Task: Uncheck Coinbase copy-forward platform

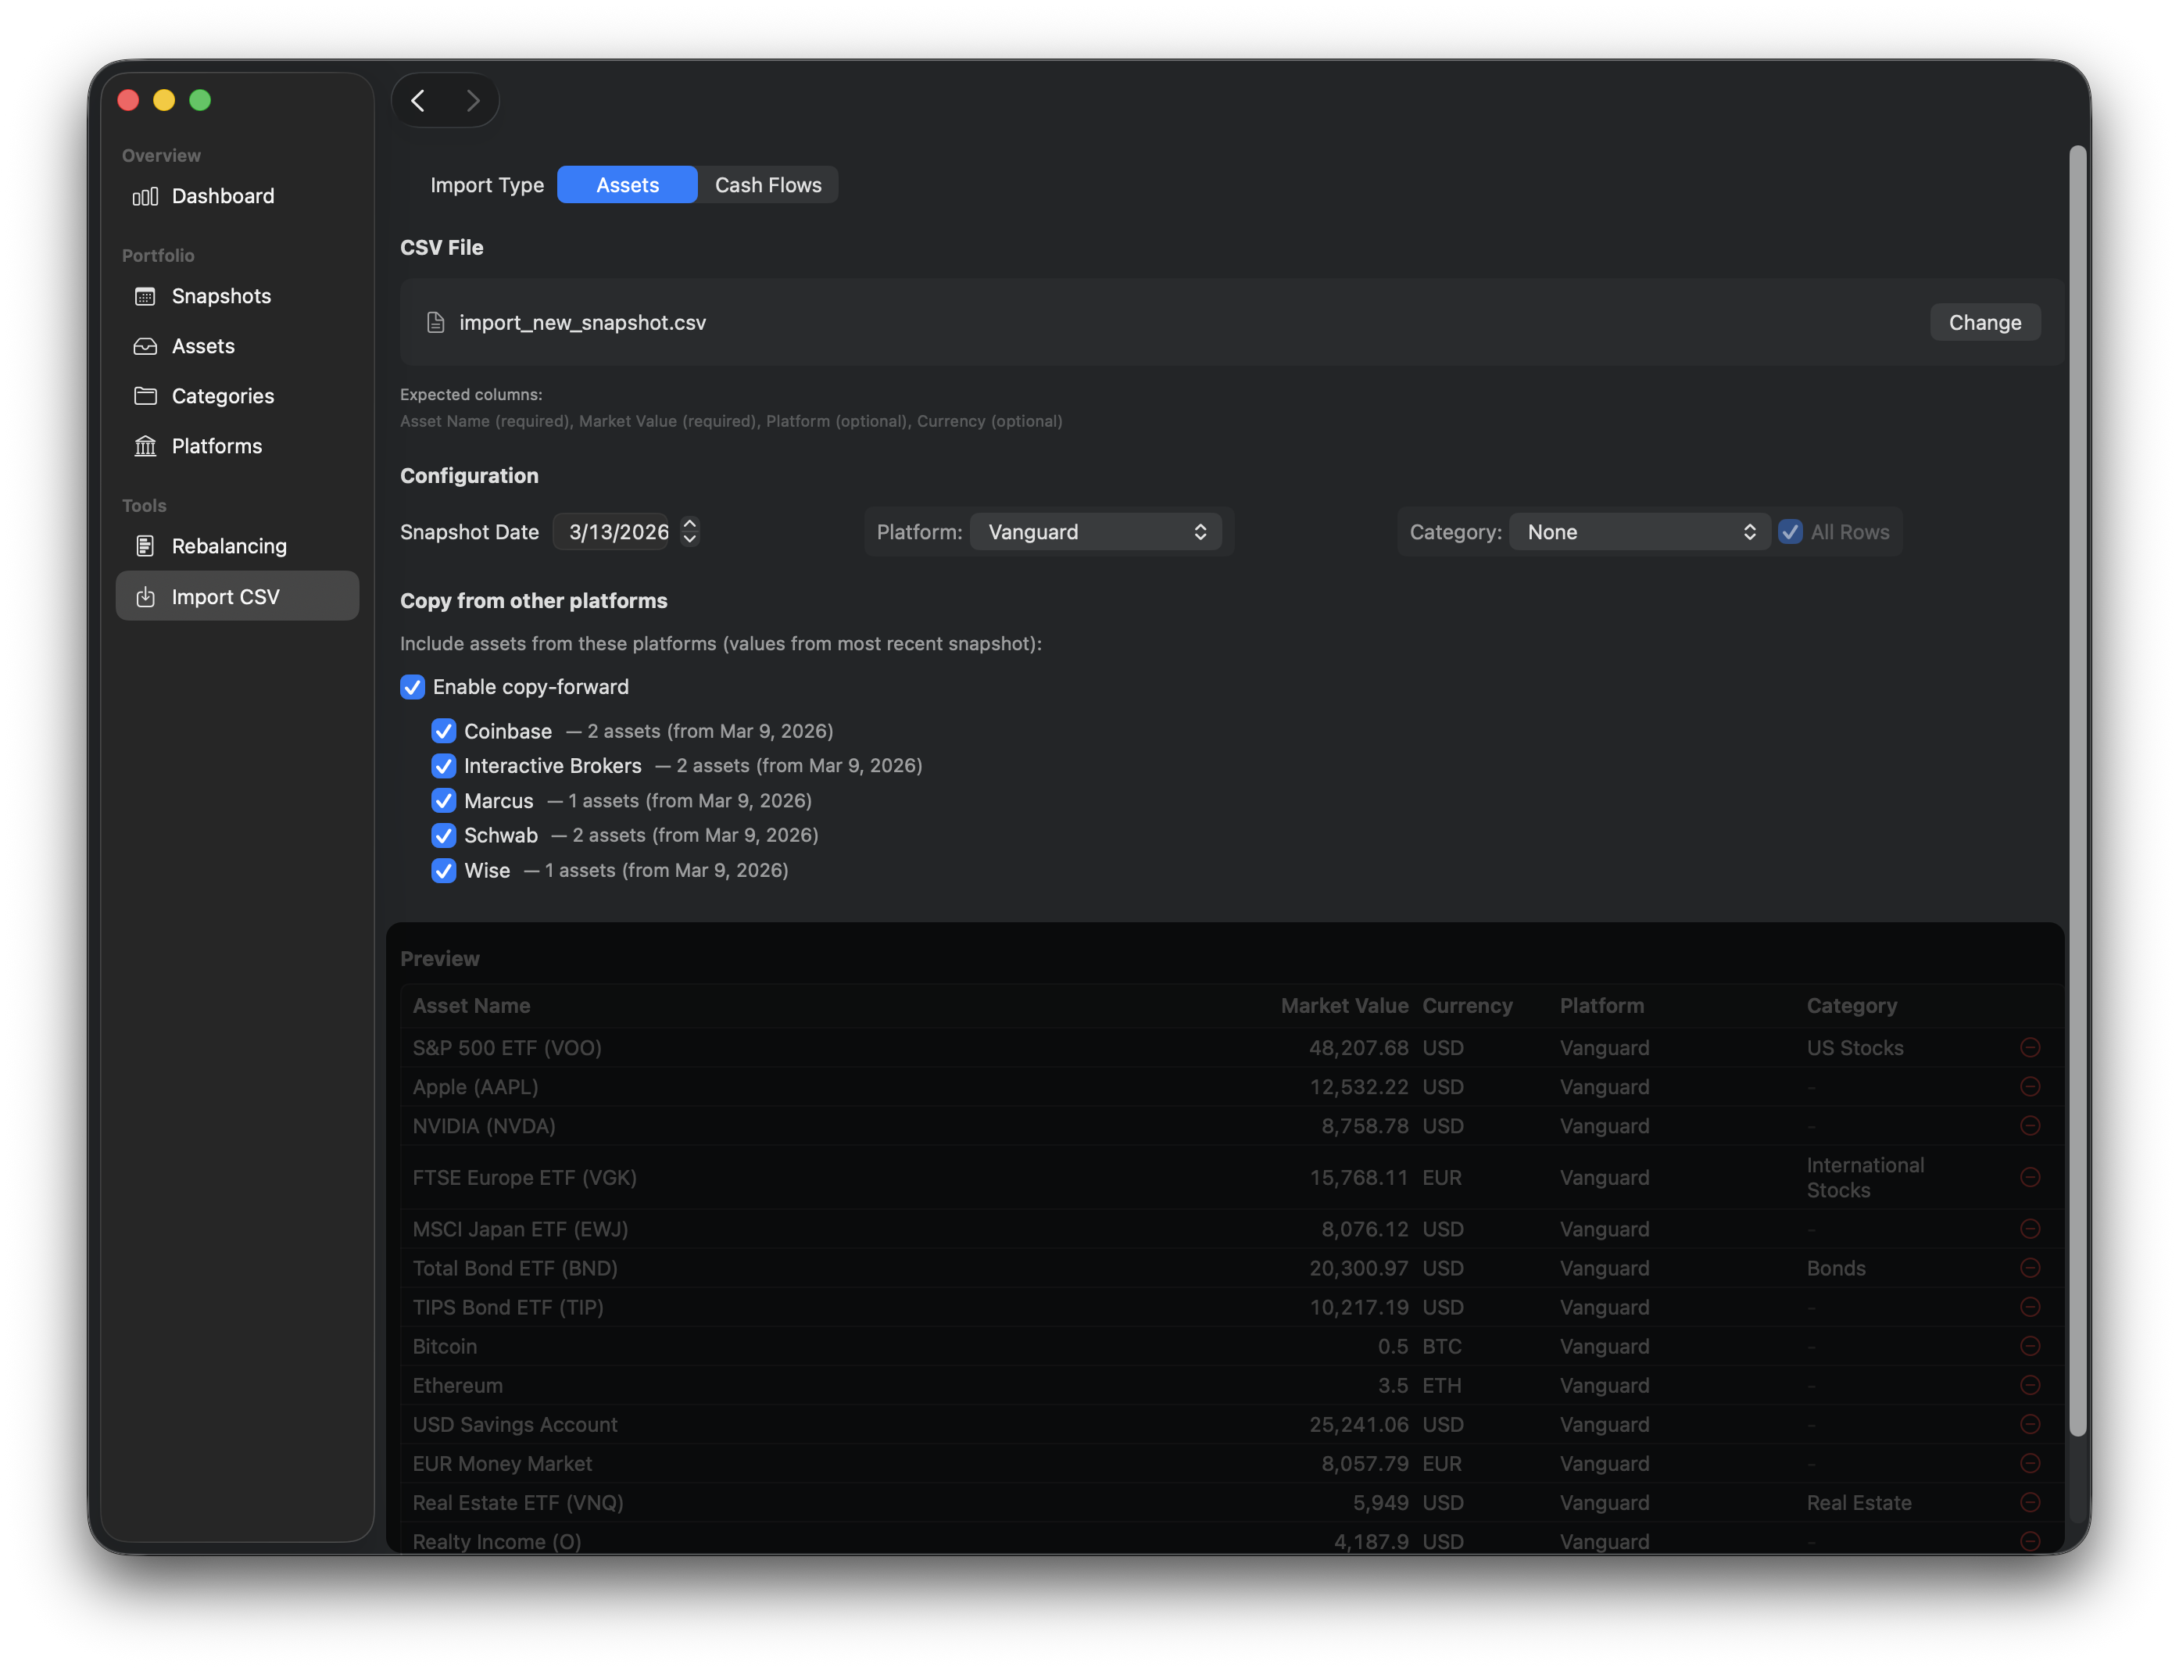Action: click(444, 731)
